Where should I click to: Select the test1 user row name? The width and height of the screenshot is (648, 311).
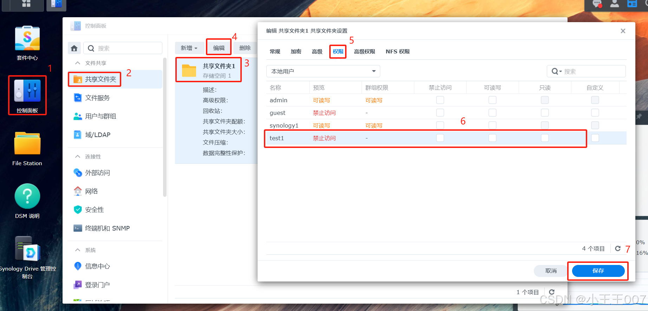pyautogui.click(x=277, y=138)
